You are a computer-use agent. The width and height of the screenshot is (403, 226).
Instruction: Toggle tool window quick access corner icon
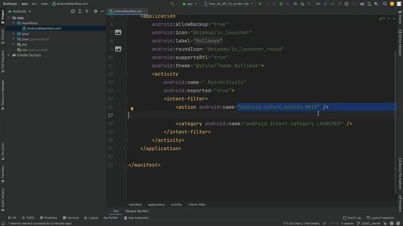[x=3, y=223]
